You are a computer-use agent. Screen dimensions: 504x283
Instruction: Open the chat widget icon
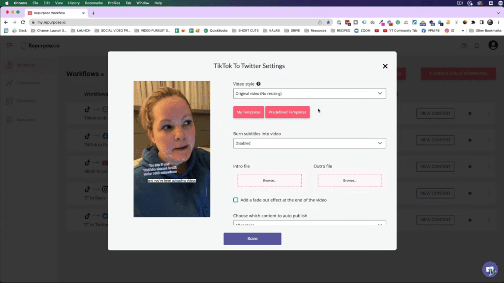(x=490, y=270)
